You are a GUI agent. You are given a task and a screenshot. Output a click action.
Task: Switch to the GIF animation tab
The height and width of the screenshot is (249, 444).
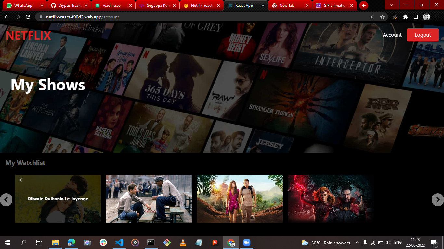click(x=334, y=6)
